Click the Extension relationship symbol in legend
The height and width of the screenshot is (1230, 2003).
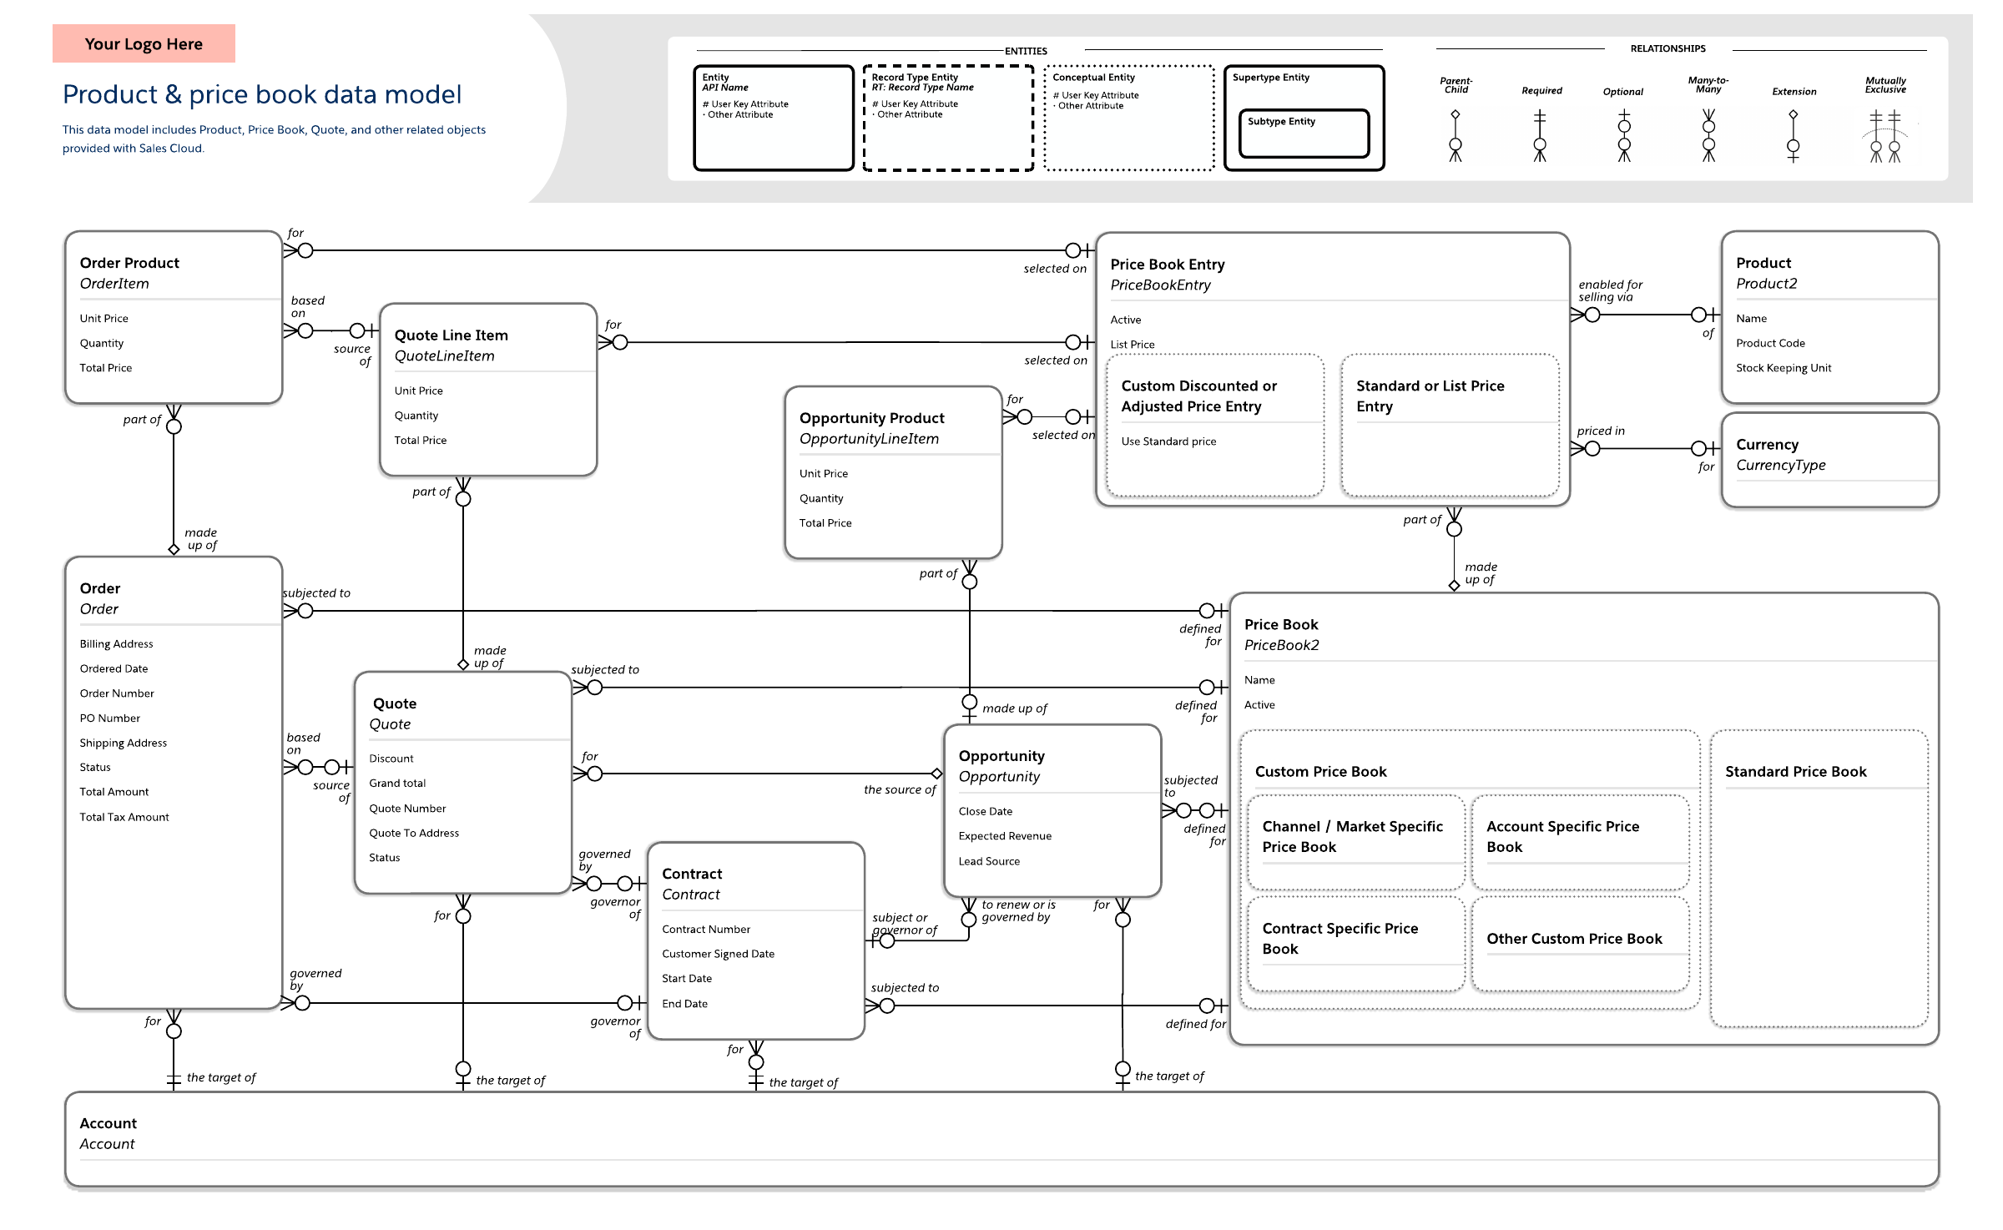pos(1793,136)
